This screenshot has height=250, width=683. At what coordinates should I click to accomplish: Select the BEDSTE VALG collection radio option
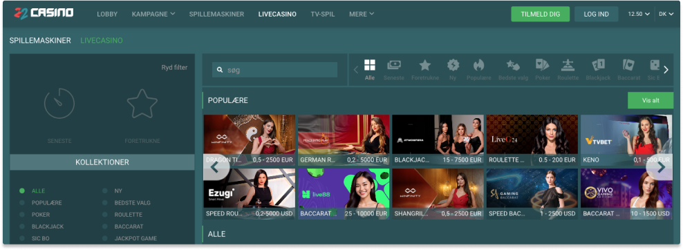click(x=105, y=202)
